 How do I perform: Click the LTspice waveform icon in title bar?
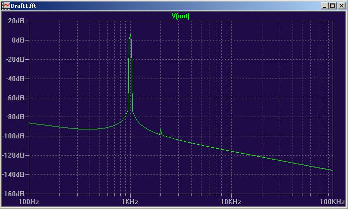click(x=6, y=5)
